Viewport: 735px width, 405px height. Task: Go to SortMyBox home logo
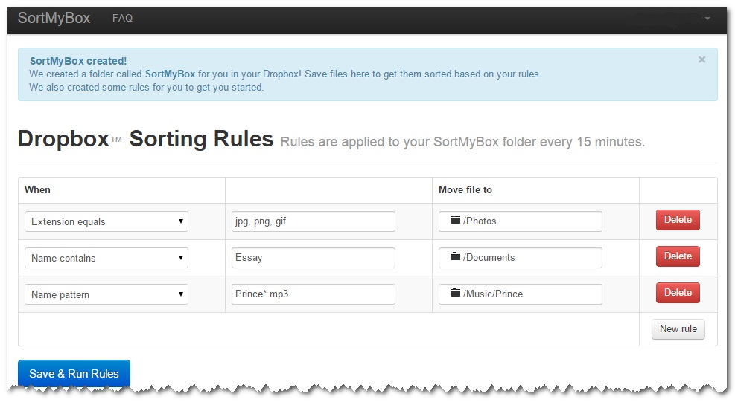(x=54, y=18)
